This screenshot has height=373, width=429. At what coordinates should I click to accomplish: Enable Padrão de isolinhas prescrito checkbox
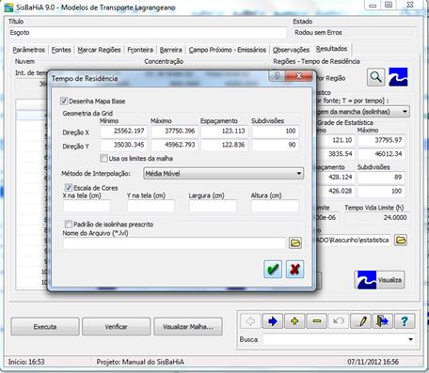tap(68, 224)
